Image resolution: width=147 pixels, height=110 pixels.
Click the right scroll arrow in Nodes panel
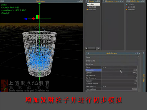click(x=99, y=49)
